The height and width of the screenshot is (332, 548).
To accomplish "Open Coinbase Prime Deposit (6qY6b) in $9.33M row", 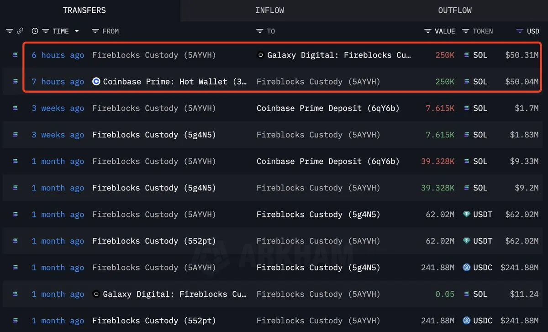I will [x=328, y=161].
